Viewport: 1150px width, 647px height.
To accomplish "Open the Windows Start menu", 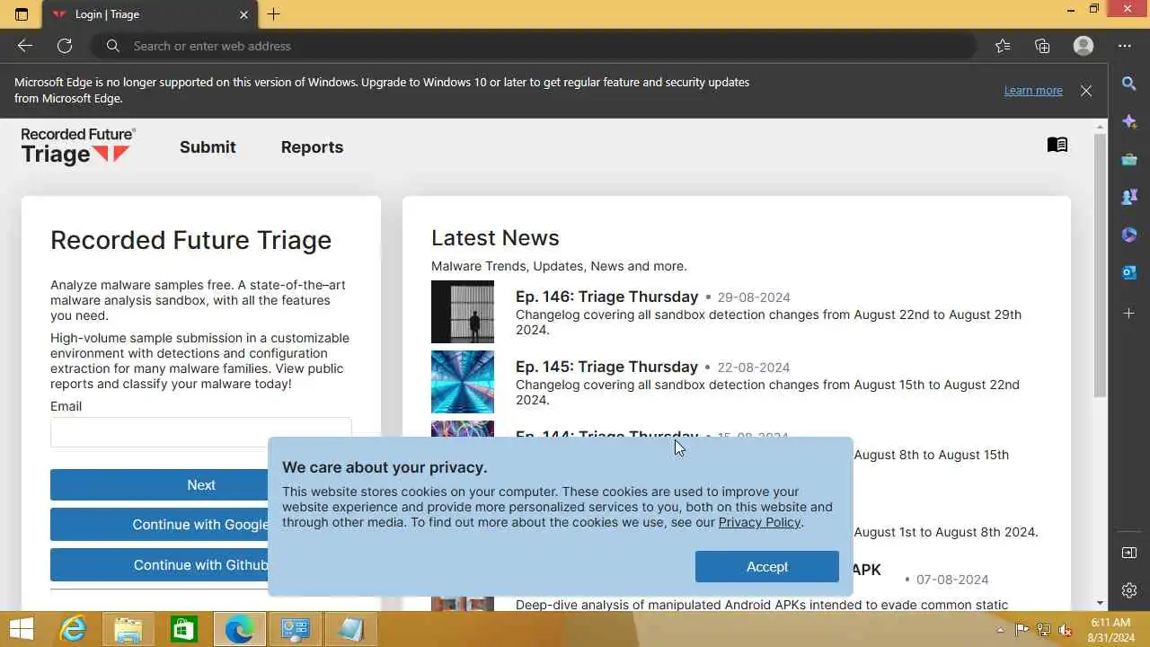I will tap(22, 629).
